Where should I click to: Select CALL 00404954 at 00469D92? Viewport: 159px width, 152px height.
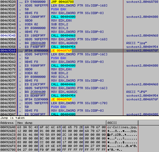(63, 96)
